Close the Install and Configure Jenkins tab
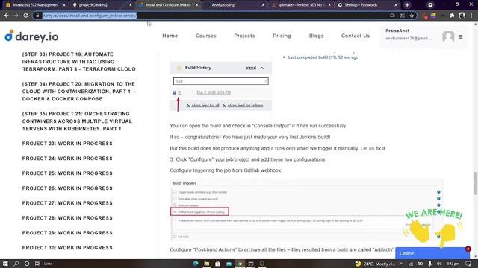 point(196,5)
